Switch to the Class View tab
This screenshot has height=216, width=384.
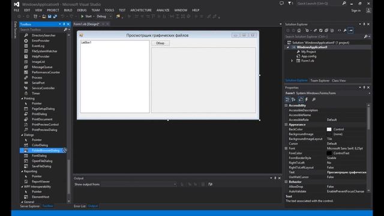(x=338, y=80)
